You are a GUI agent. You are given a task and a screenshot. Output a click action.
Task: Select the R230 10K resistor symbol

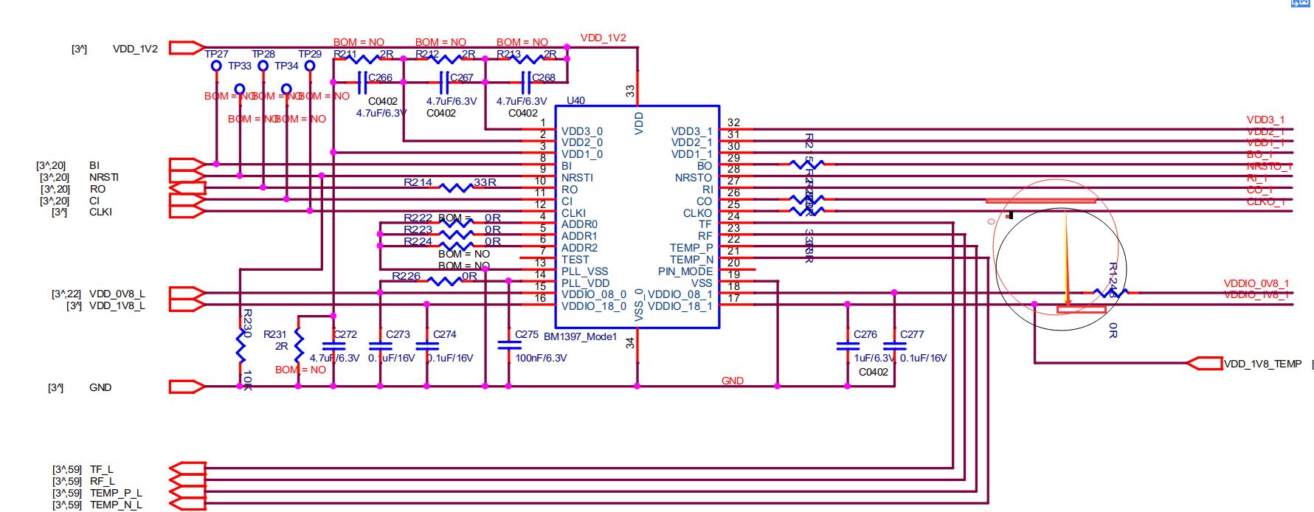coord(240,345)
